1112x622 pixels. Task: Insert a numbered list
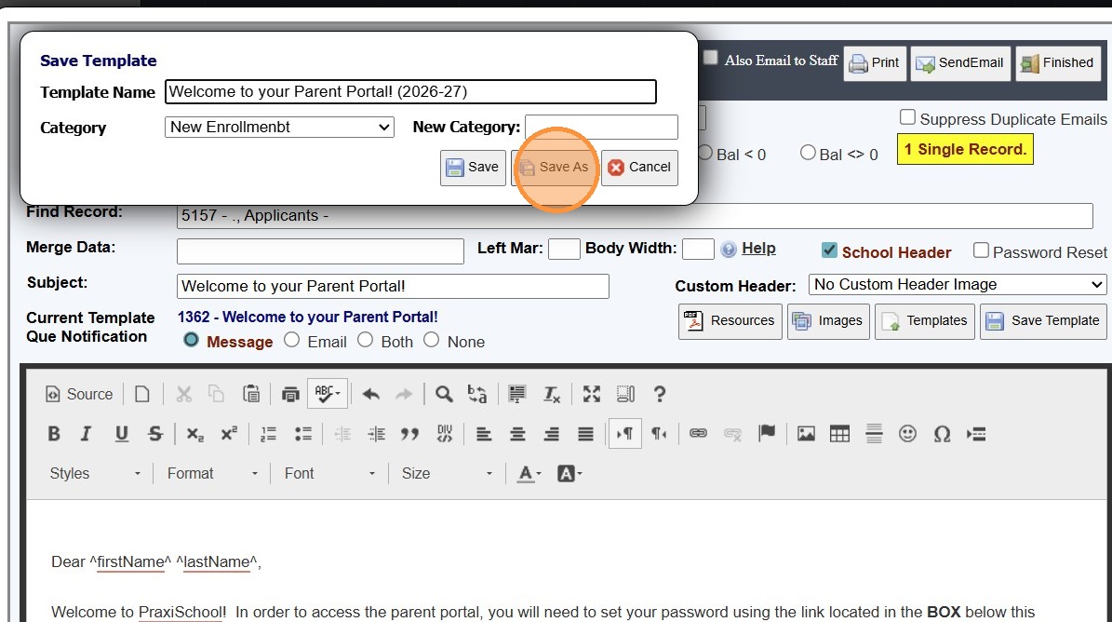268,434
